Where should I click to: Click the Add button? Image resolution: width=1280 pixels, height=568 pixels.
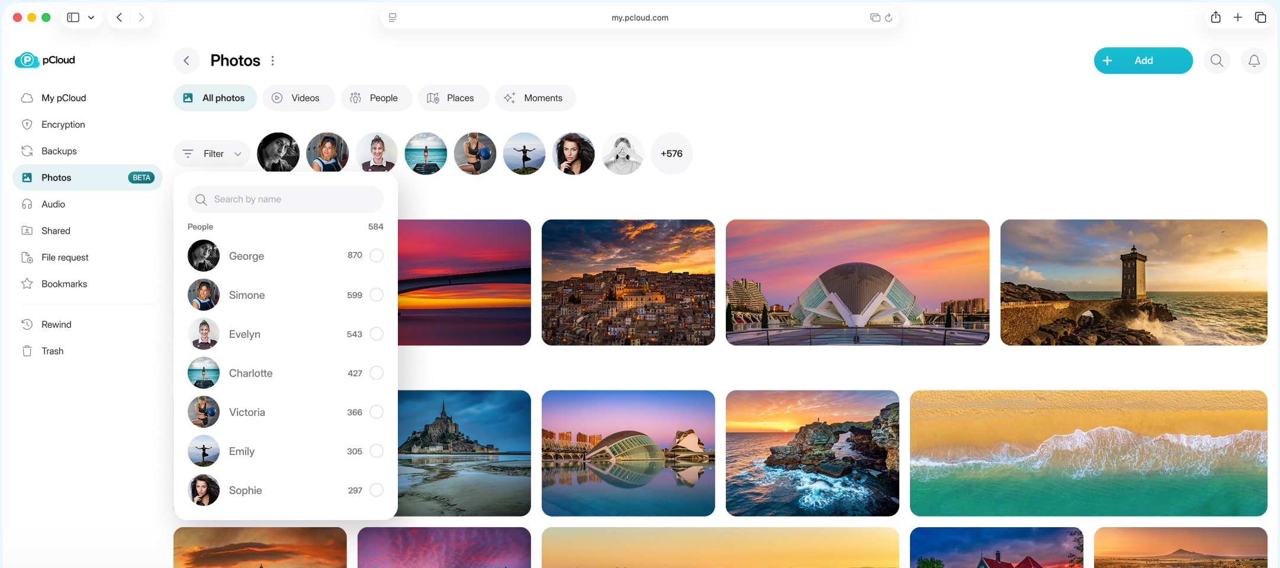pos(1143,60)
